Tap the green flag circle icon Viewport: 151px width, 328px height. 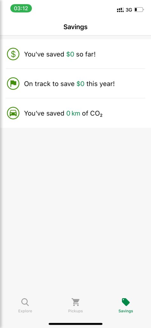coord(13,84)
